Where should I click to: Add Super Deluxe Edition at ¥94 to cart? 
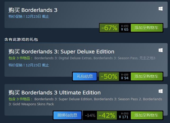point(147,76)
